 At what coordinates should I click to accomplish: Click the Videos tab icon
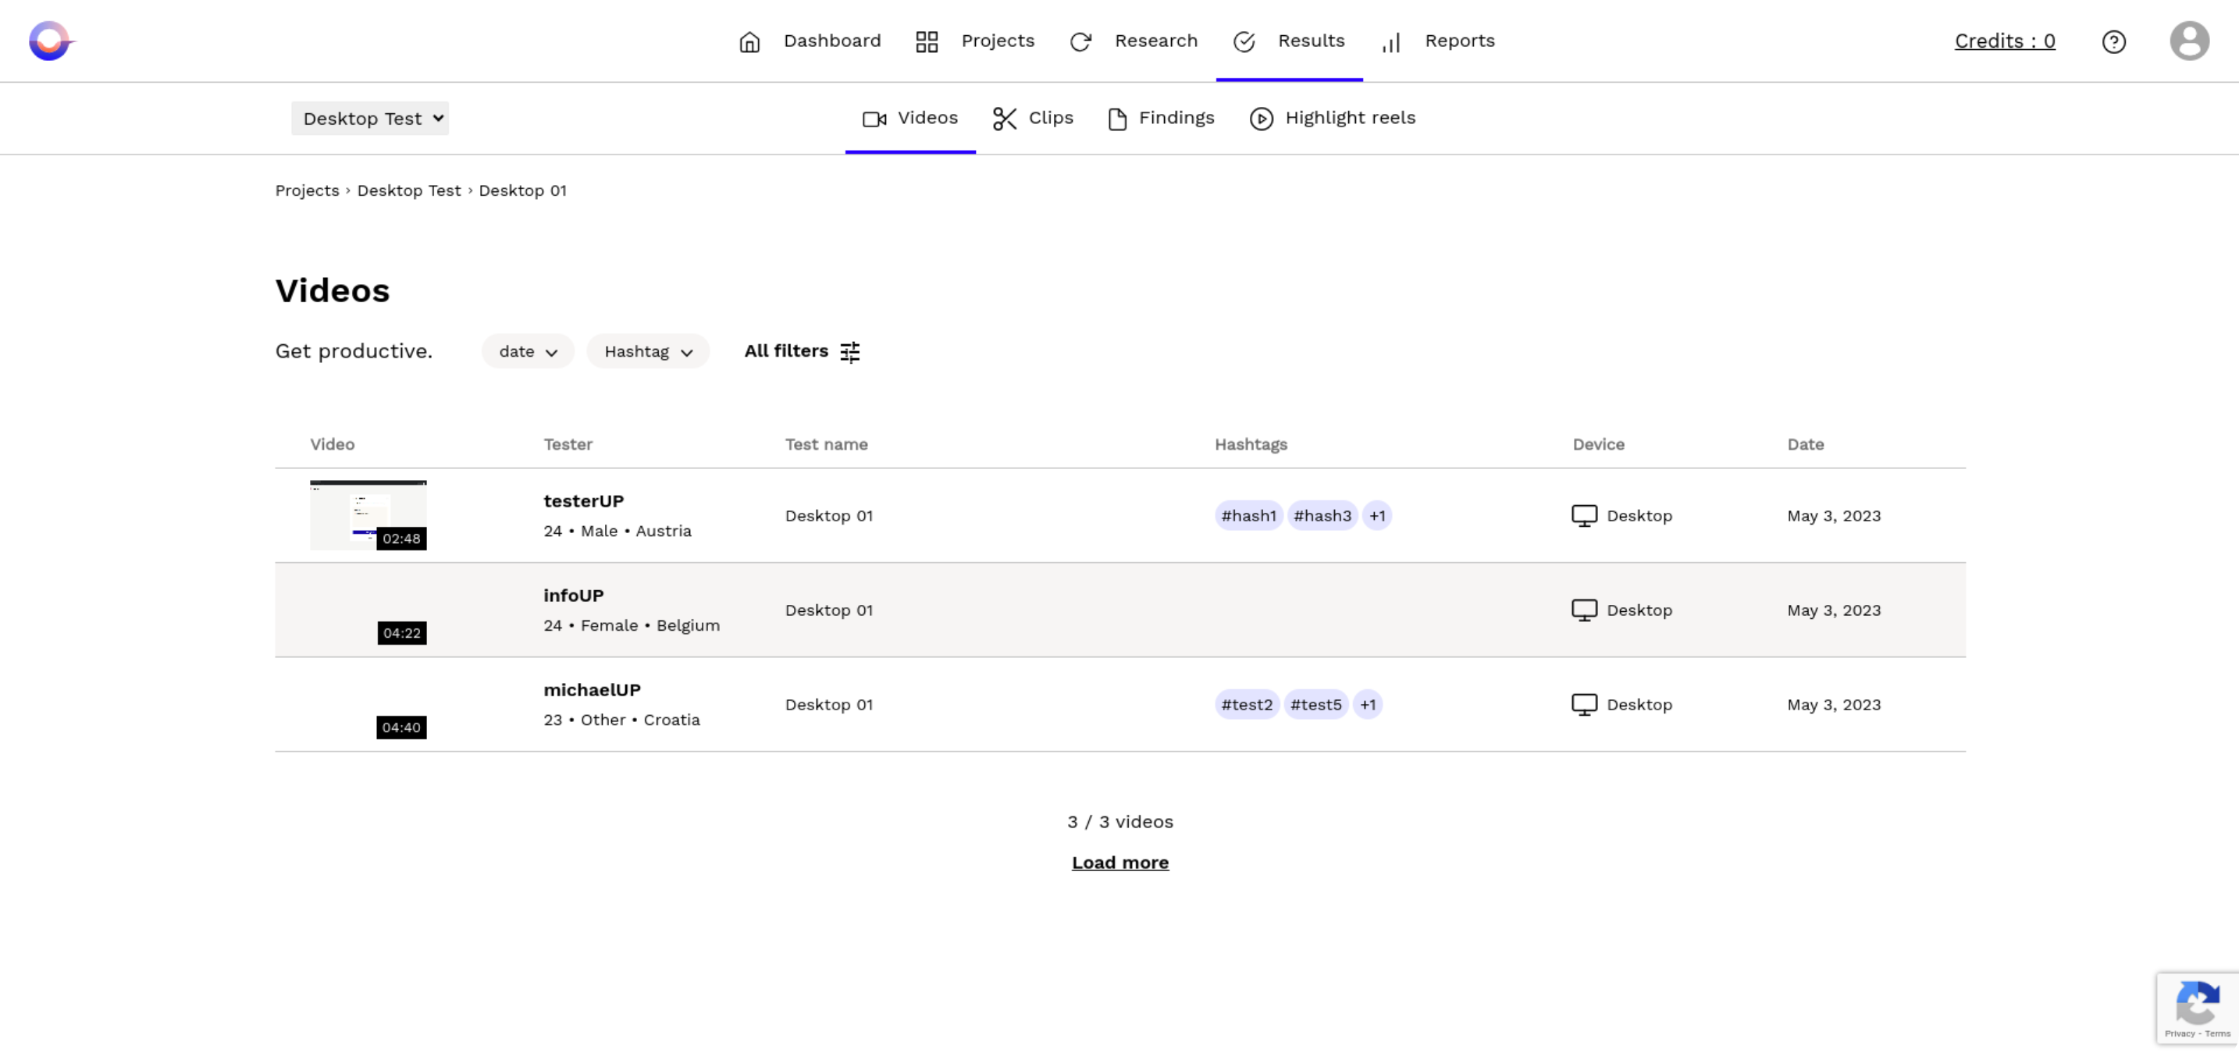[874, 117]
